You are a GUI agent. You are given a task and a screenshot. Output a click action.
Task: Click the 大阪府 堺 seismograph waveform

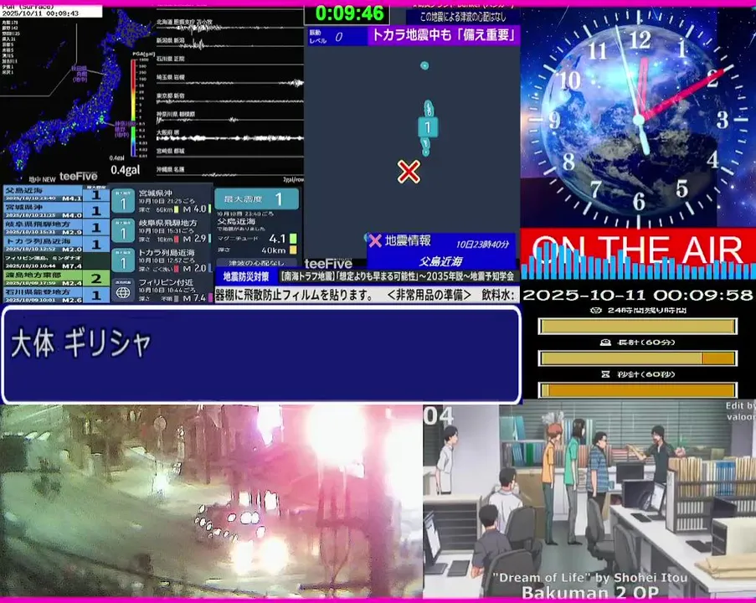point(229,137)
